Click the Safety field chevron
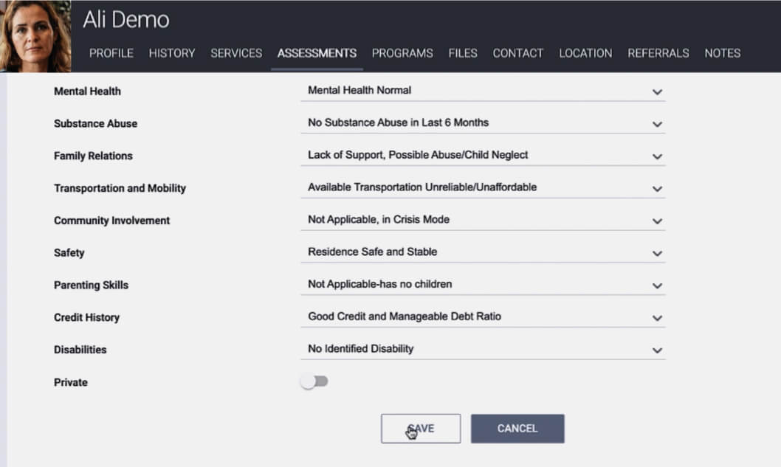781x467 pixels. [657, 253]
